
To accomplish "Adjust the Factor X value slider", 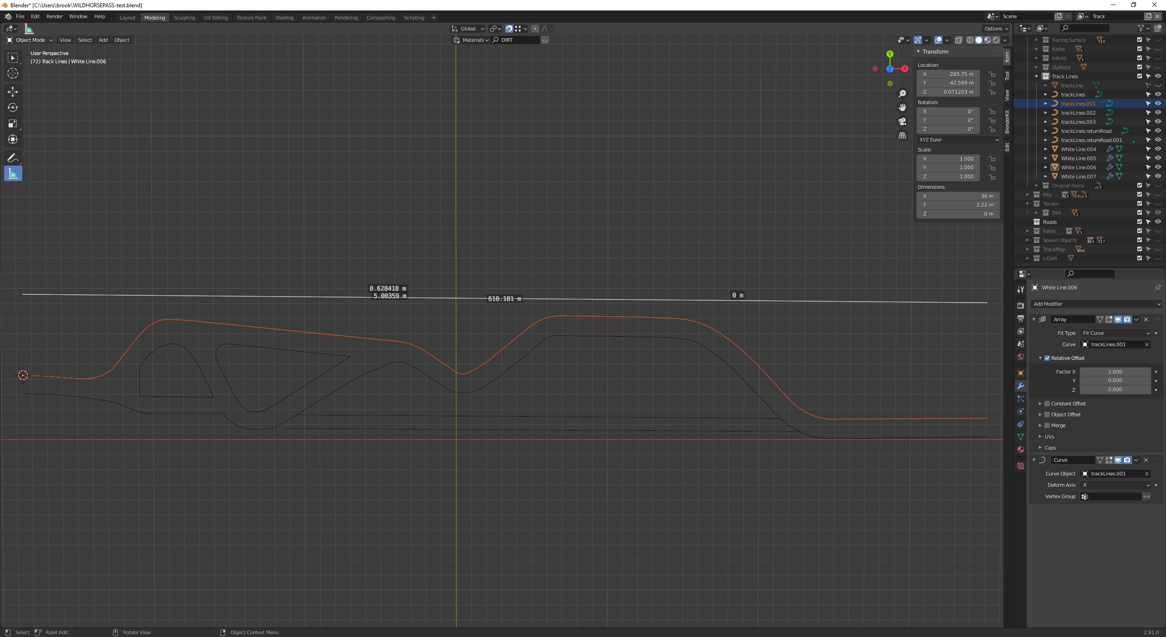I will tap(1115, 372).
